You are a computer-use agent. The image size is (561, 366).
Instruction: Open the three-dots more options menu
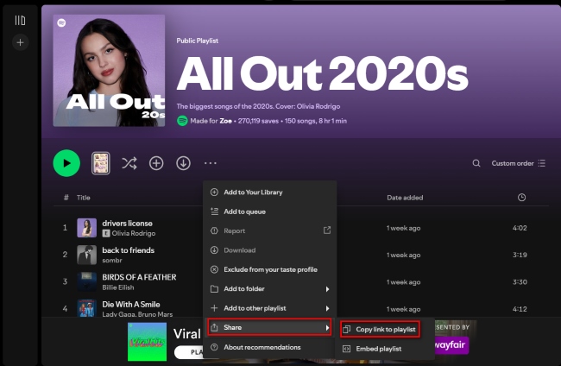pyautogui.click(x=211, y=163)
